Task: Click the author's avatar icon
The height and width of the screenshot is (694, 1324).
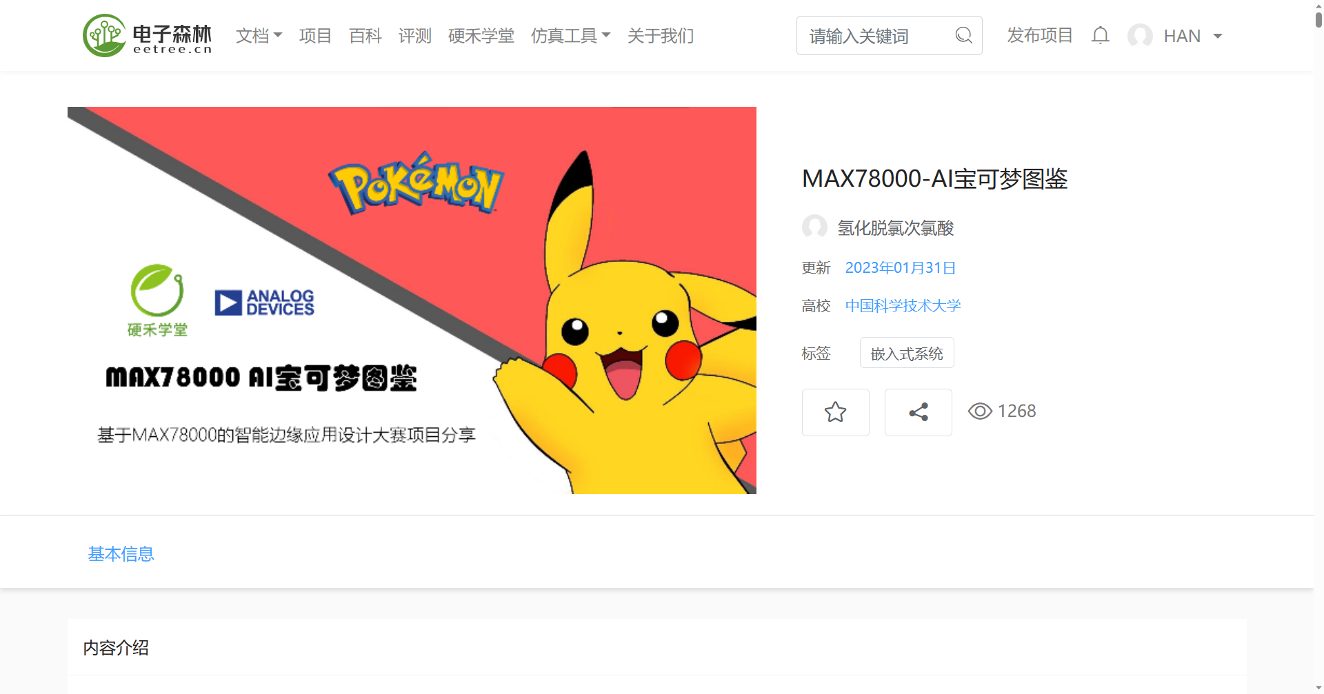Action: [814, 227]
